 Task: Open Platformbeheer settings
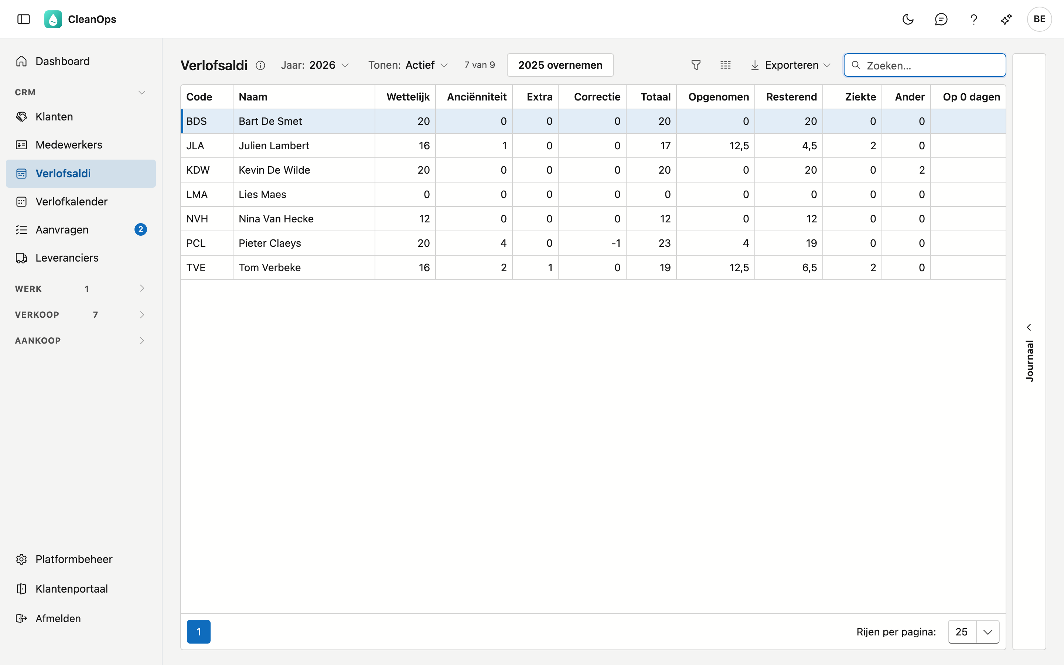81,559
